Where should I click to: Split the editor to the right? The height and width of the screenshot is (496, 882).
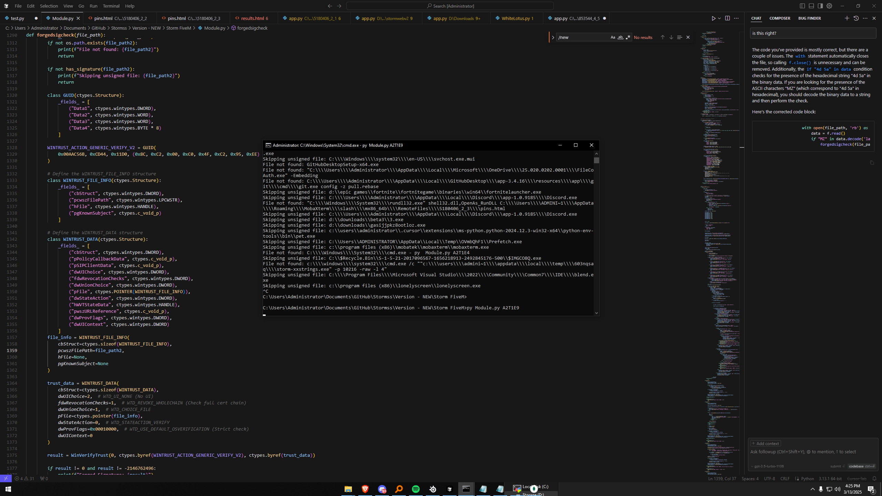tap(727, 18)
